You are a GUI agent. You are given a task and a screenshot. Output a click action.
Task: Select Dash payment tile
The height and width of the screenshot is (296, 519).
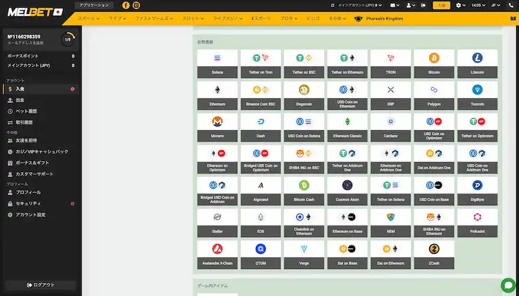[260, 127]
